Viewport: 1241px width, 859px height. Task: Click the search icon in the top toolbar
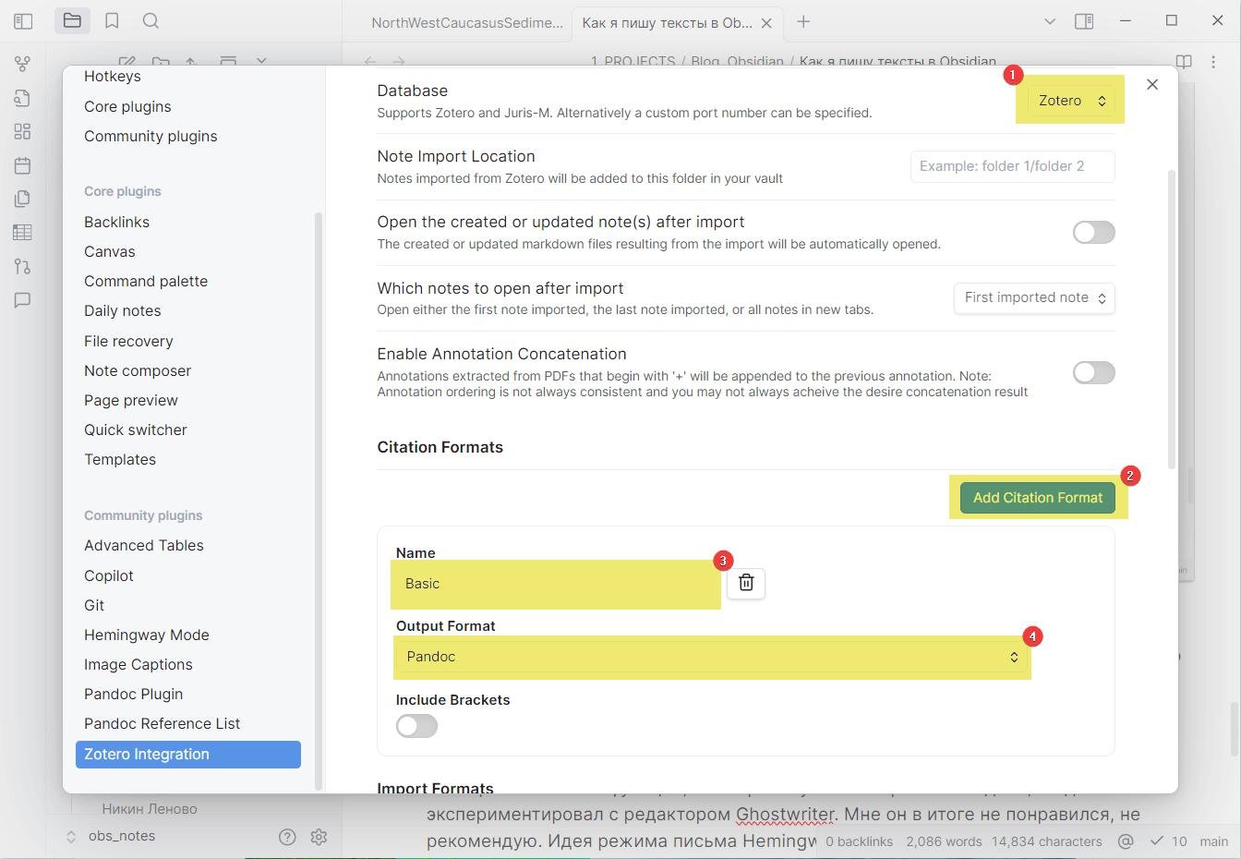click(x=151, y=20)
